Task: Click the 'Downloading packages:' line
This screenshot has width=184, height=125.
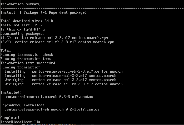Action: pos(23,34)
